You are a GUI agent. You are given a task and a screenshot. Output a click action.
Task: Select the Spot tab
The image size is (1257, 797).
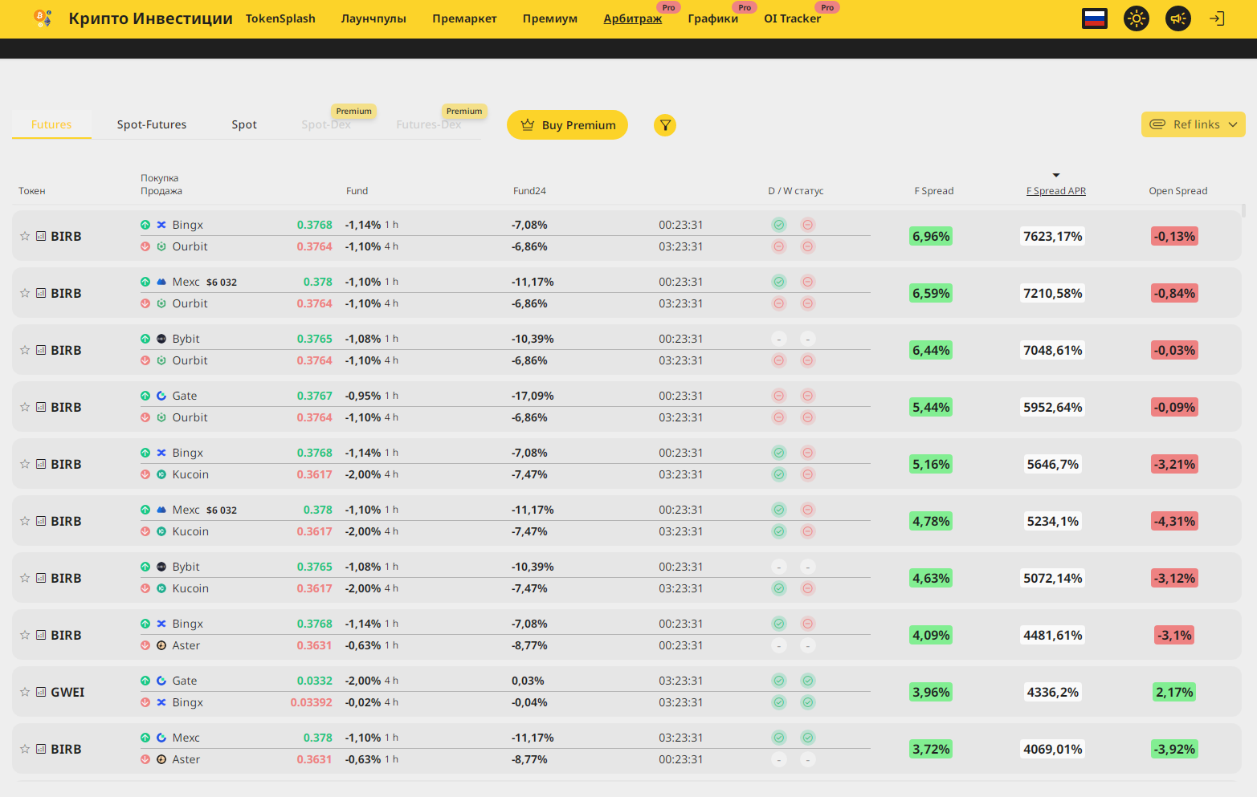pos(244,124)
